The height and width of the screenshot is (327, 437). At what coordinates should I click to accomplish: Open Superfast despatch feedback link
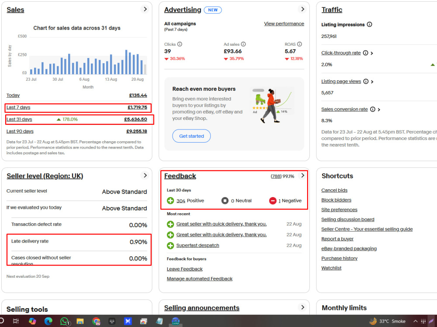[x=198, y=245]
